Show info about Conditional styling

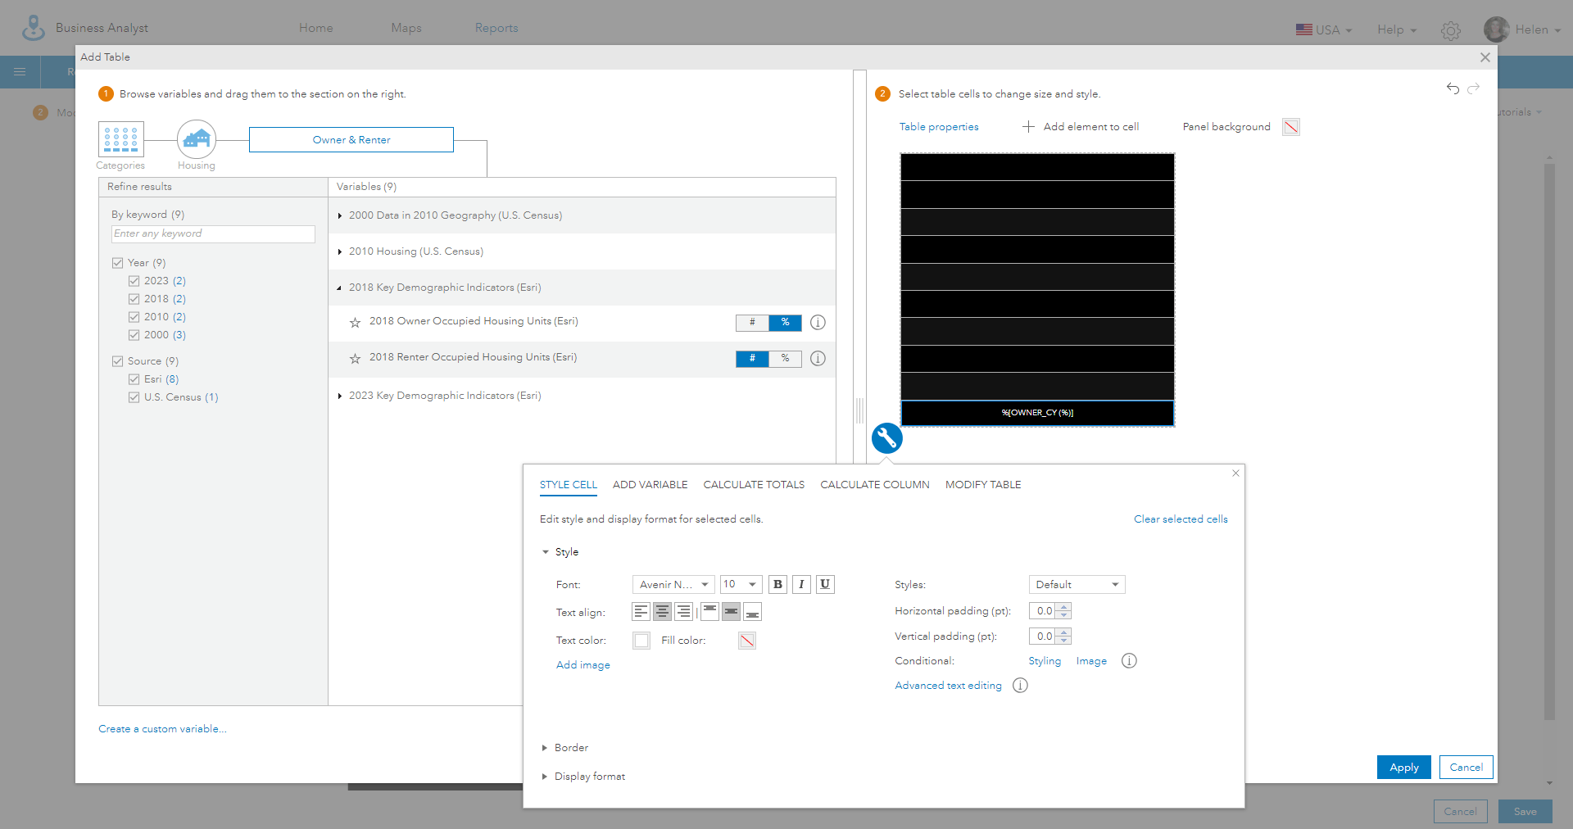coord(1129,661)
